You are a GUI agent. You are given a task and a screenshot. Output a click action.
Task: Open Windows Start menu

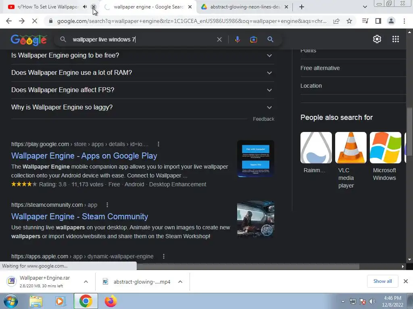point(11,301)
